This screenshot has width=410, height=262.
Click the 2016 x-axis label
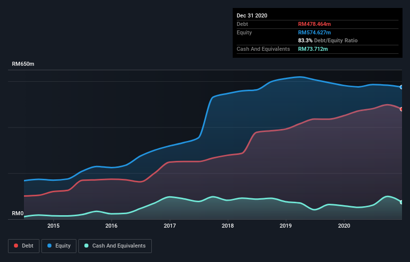pos(111,226)
